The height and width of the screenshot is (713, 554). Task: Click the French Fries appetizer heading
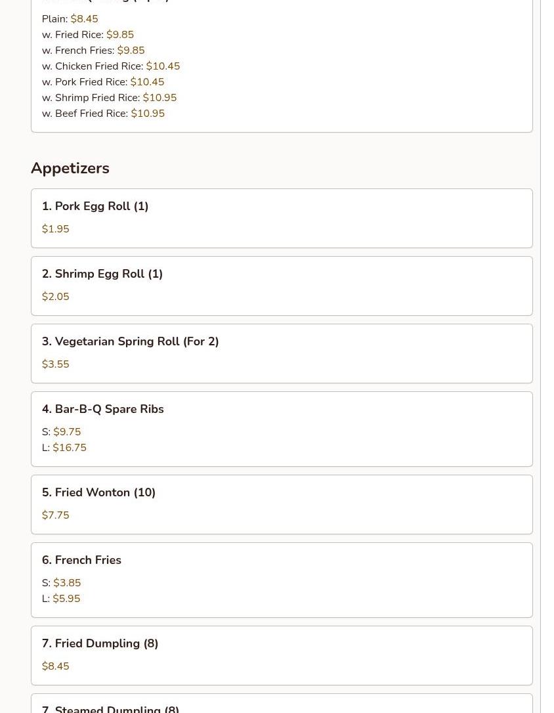point(81,560)
